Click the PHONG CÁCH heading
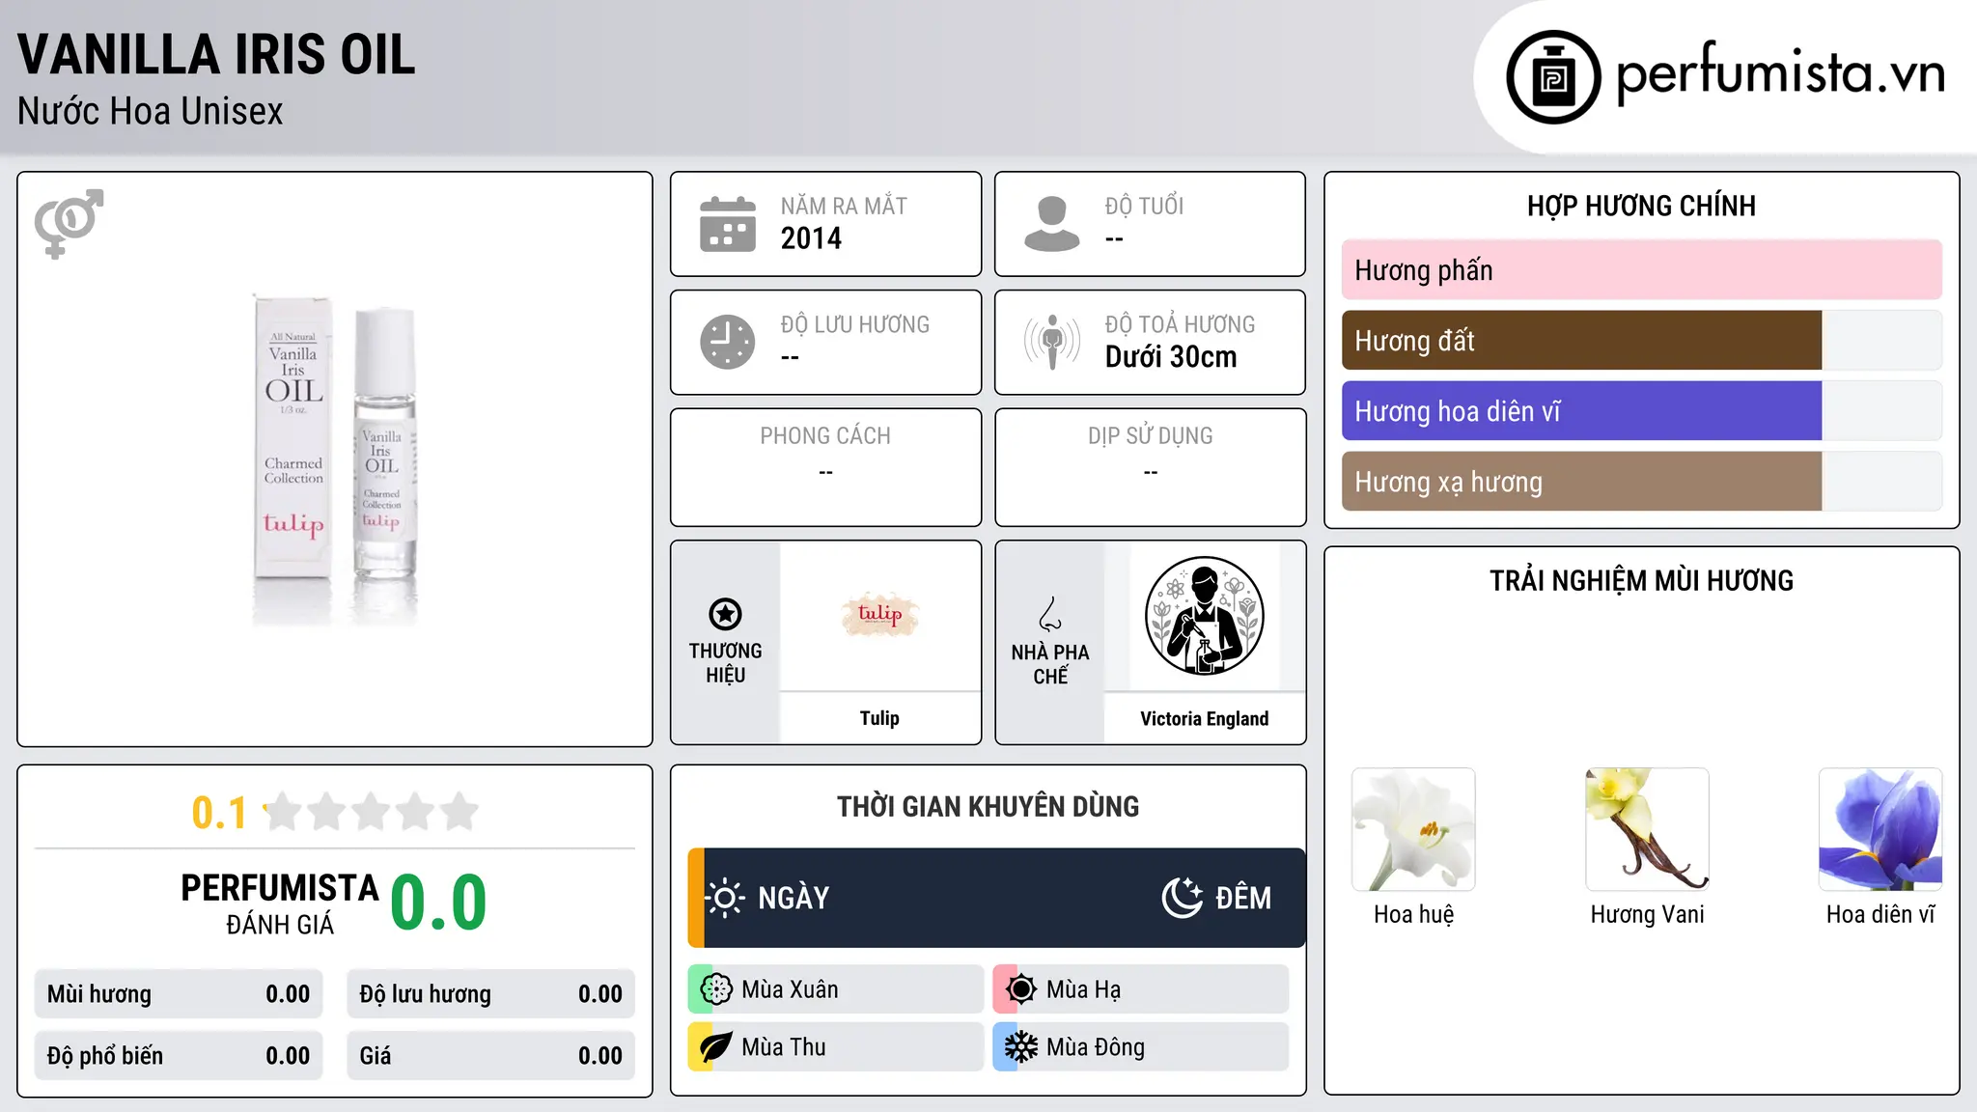 coord(825,436)
